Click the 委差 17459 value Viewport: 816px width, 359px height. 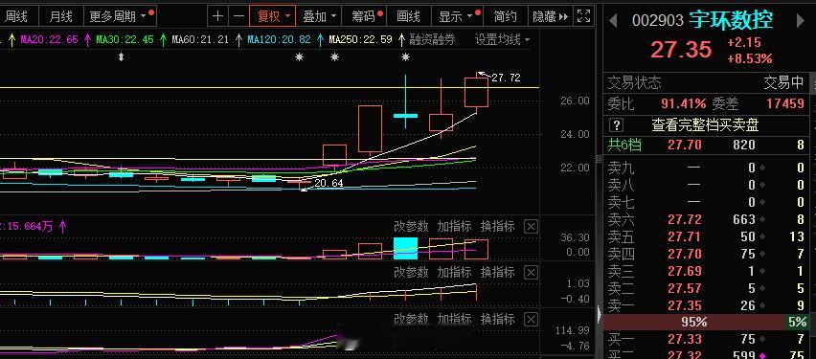click(784, 103)
